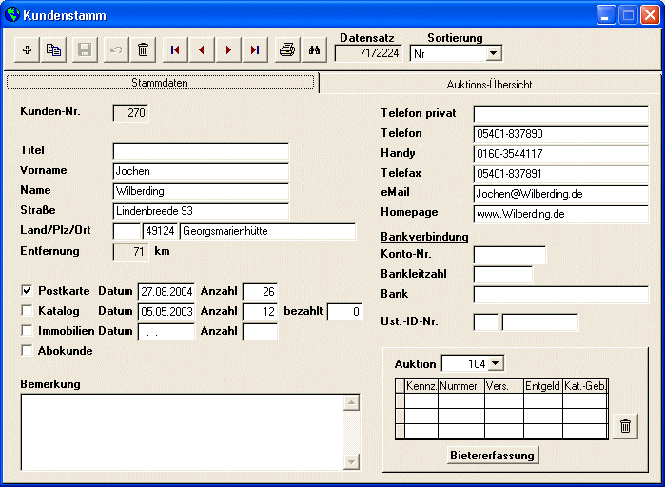Enable the Katalog checkbox
Image resolution: width=665 pixels, height=487 pixels.
pyautogui.click(x=27, y=311)
